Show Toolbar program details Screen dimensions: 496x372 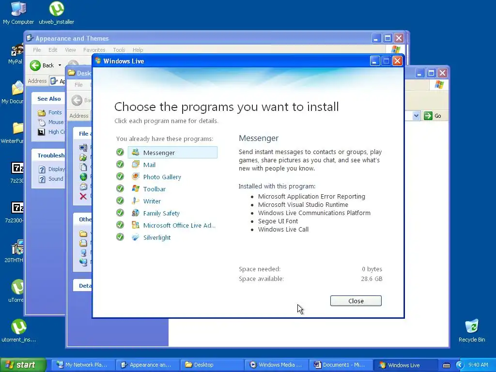click(155, 189)
